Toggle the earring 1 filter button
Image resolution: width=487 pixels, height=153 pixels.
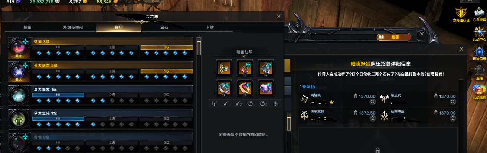[226, 104]
